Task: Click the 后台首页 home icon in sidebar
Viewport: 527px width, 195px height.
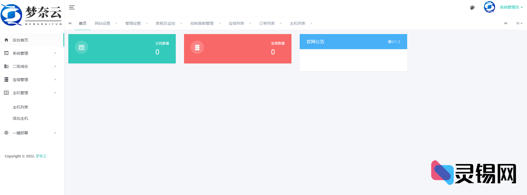Action: [6, 40]
